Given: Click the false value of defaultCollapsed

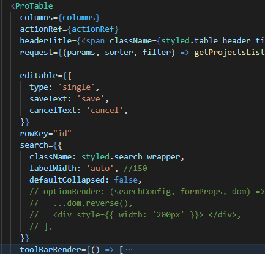Looking at the screenshot, I should coord(126,180).
